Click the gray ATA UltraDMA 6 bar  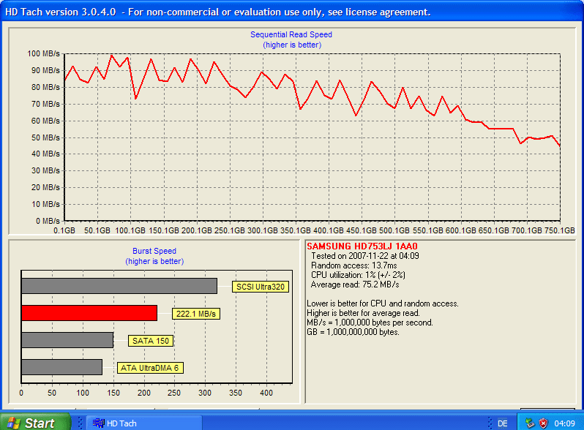[61, 367]
